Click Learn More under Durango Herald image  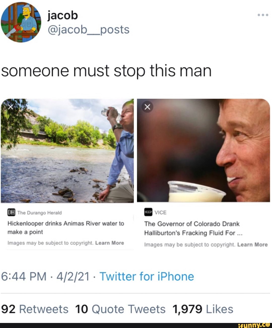click(x=110, y=243)
